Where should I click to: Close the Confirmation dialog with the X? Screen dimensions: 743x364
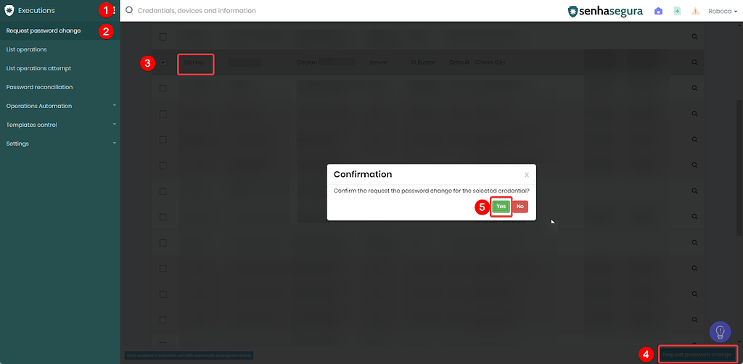(526, 175)
